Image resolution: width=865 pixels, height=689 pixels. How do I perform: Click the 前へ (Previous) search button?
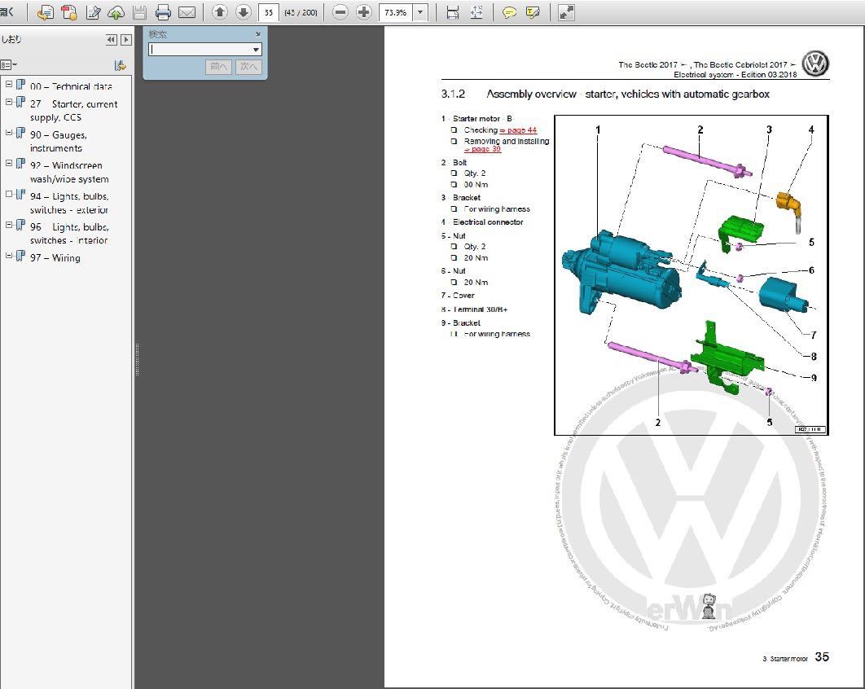[218, 67]
